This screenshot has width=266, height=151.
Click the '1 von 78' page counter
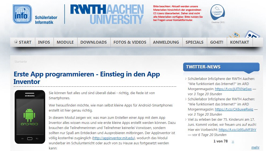point(221,141)
